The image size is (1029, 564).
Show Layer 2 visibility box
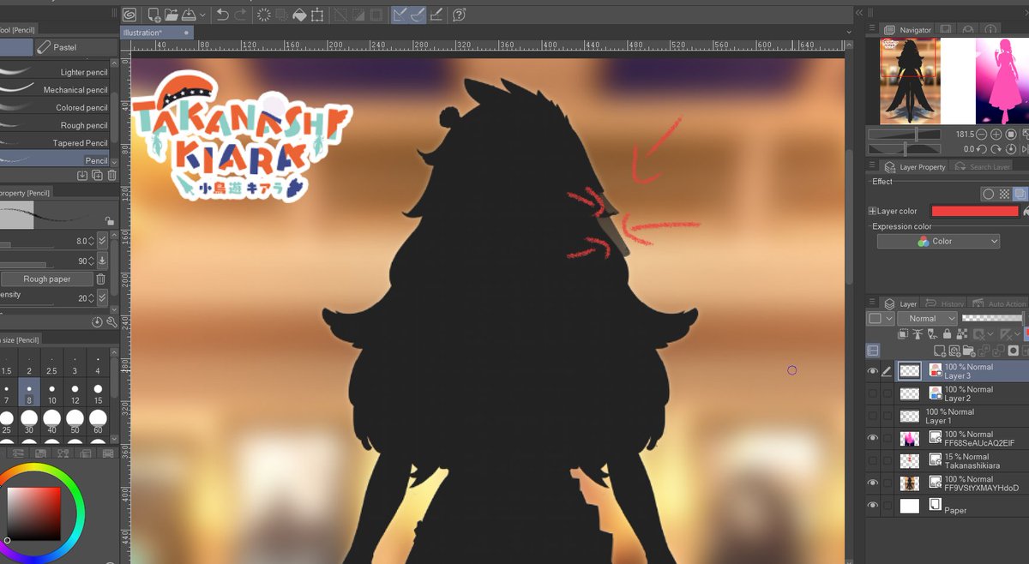pos(873,393)
